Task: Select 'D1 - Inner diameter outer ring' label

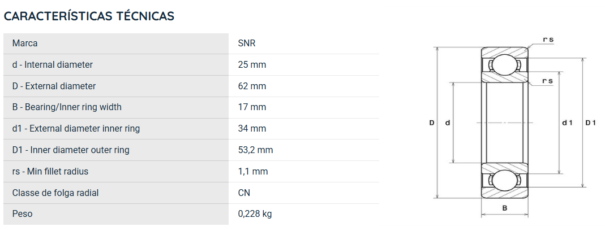Action: (x=71, y=150)
